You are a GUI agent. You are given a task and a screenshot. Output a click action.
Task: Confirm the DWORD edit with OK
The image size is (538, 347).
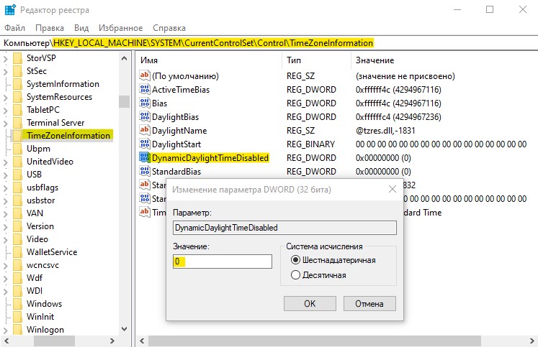tap(310, 304)
